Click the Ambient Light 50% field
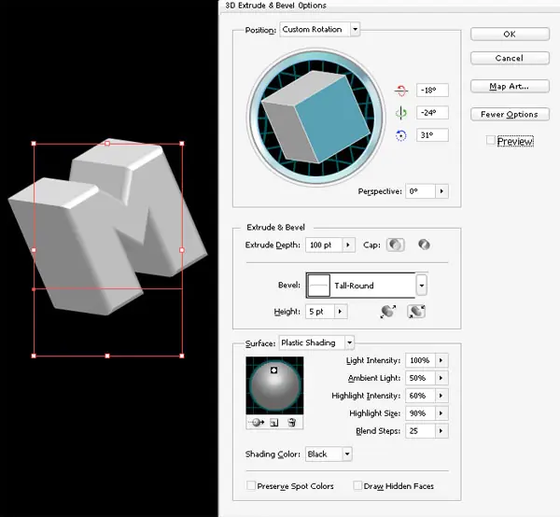 420,378
